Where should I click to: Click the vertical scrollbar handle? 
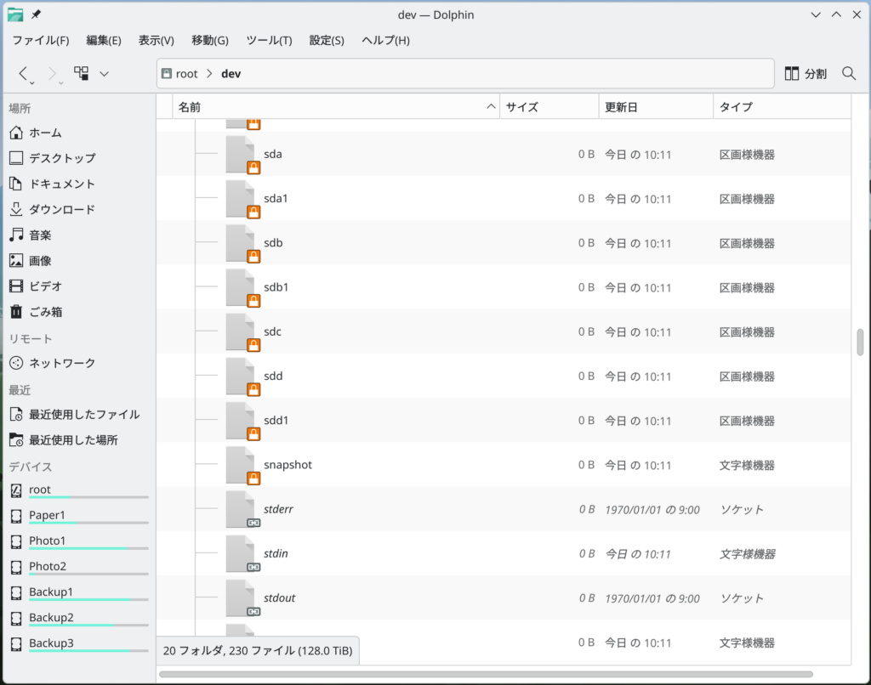860,342
